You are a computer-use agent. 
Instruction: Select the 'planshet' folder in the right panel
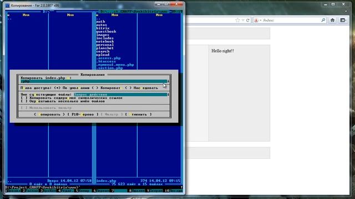105,48
